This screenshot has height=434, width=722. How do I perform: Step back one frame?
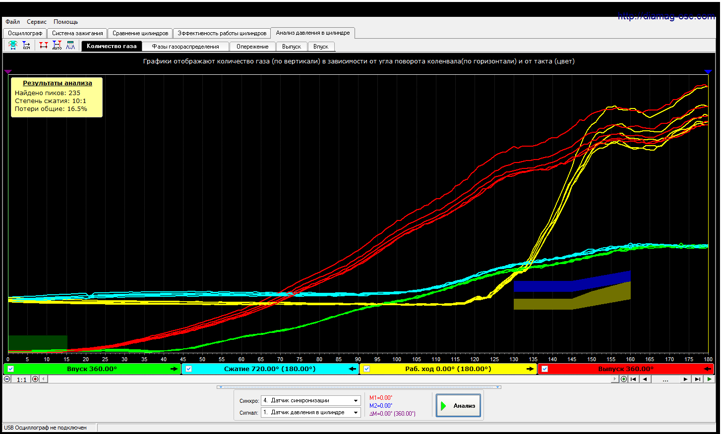tap(645, 379)
